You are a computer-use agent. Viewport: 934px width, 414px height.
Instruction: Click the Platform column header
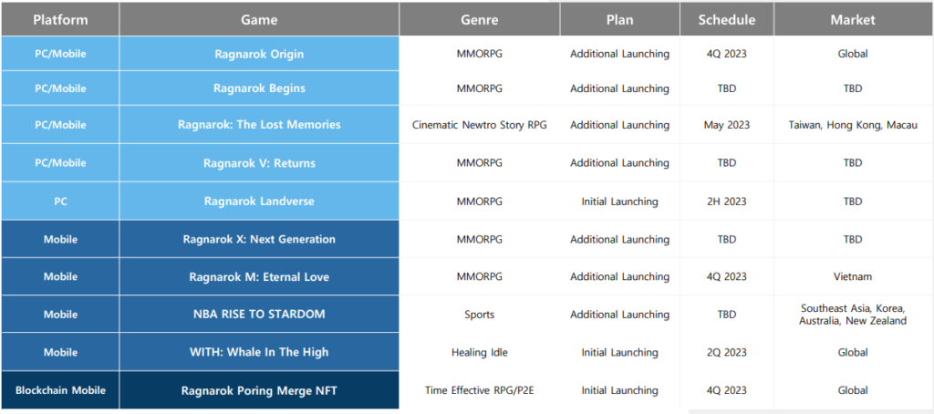[x=60, y=19]
